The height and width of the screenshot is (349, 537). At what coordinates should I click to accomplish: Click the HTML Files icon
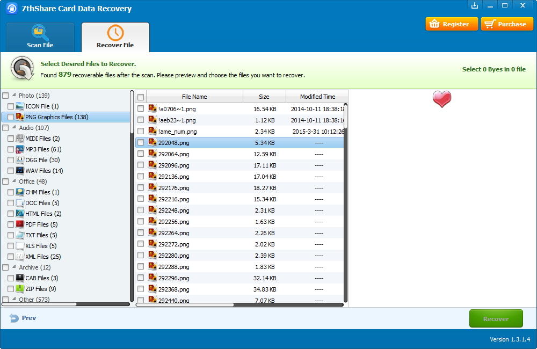click(20, 213)
